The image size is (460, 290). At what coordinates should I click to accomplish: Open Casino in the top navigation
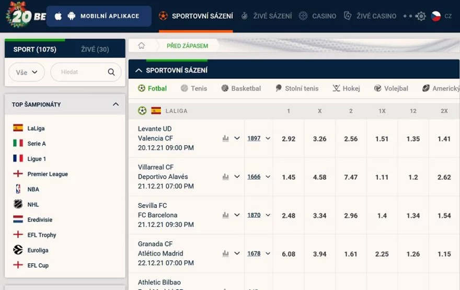pyautogui.click(x=317, y=16)
